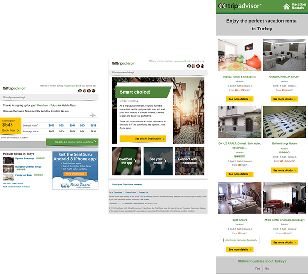Click the Vacation Rentals house icon
308x274 pixels.
point(287,6)
